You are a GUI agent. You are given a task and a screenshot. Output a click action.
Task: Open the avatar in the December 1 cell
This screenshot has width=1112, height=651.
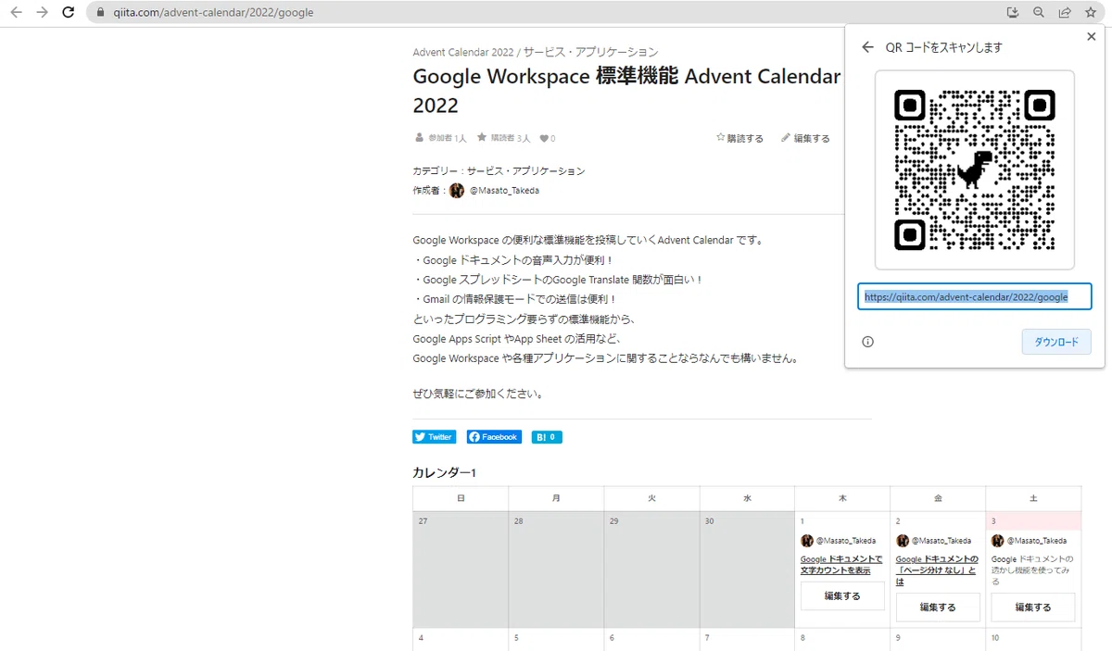pyautogui.click(x=807, y=541)
